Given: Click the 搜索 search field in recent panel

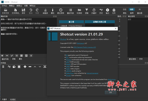Looking at the screenshot, I should point(138,19).
